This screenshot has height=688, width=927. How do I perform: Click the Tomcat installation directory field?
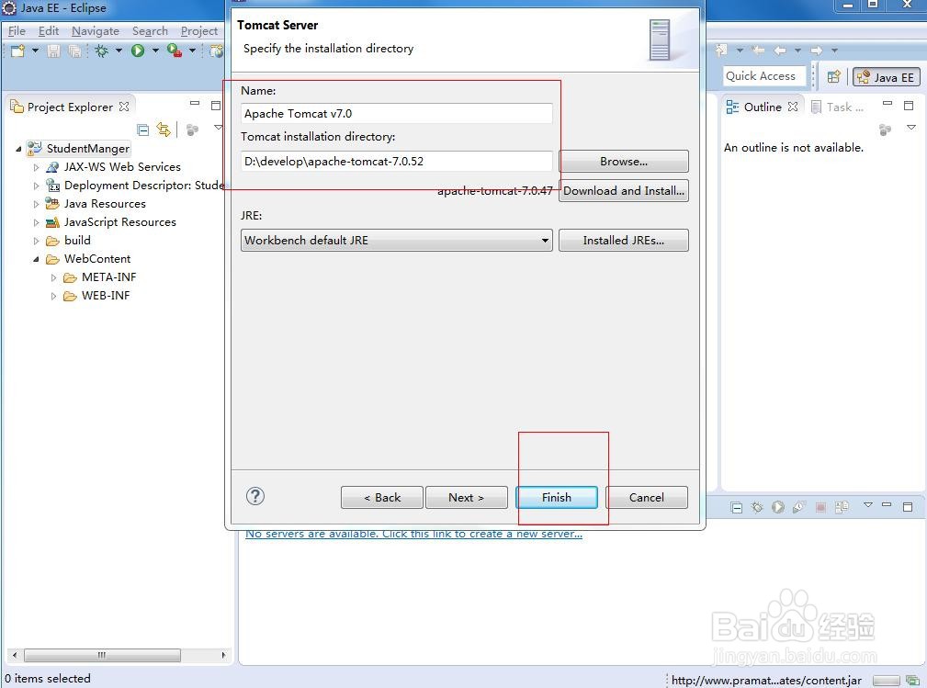397,162
